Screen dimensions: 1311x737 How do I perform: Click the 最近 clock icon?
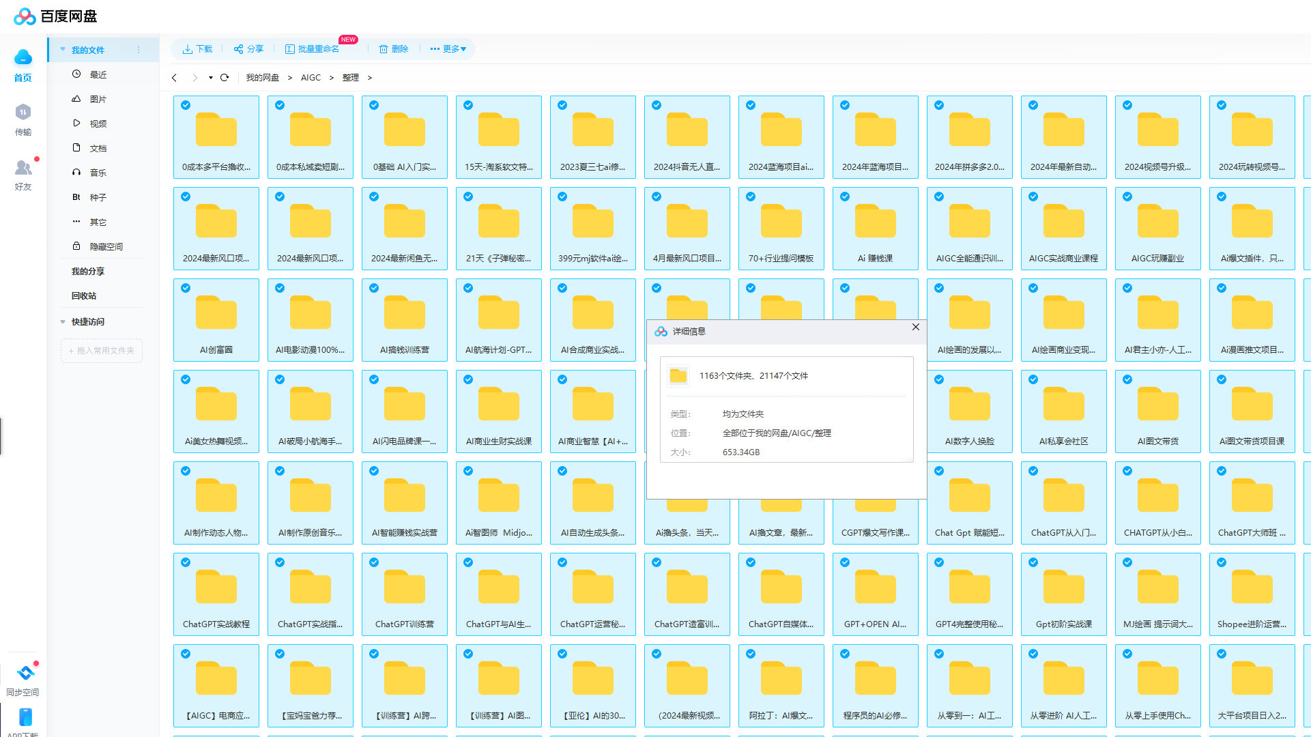(x=76, y=74)
